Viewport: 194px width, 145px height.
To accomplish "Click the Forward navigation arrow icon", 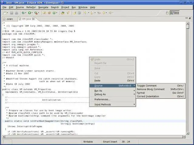I will point(110,13).
